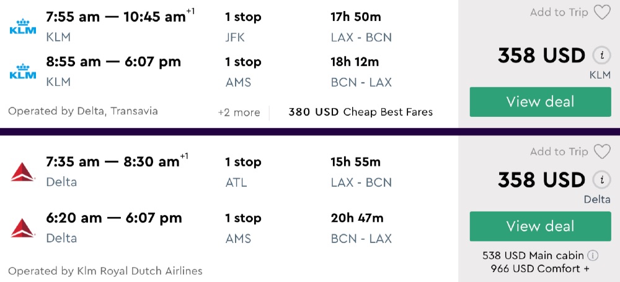Click Add to Trip on the Delta result

[x=559, y=152]
